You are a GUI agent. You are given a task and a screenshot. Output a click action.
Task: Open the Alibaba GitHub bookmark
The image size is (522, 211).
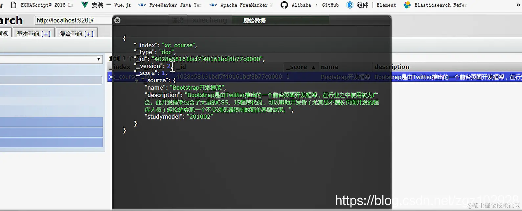pos(310,5)
